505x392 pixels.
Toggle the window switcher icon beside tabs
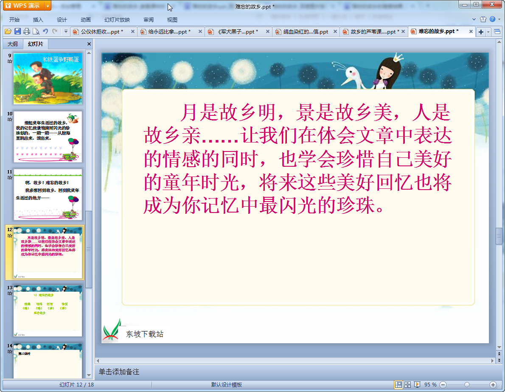[497, 32]
